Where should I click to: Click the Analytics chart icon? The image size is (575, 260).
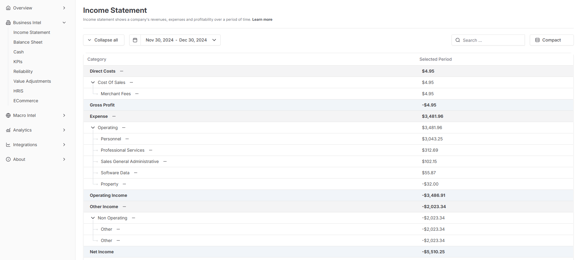[8, 130]
